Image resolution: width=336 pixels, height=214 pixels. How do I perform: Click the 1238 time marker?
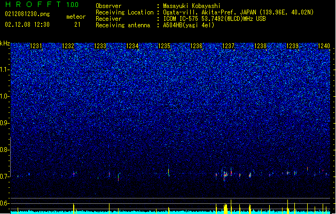coord(260,46)
